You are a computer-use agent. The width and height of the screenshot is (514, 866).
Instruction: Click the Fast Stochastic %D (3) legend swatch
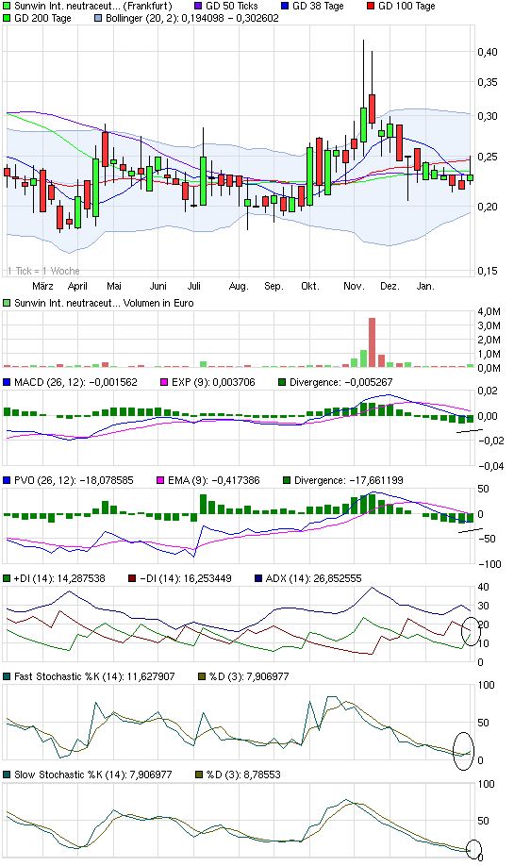tap(202, 676)
